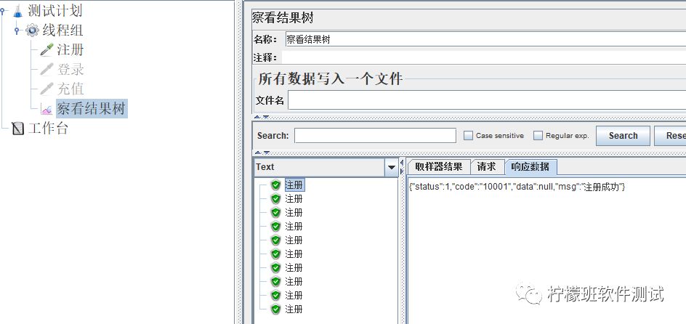Click the 注册 sampler dropper icon in tree
The width and height of the screenshot is (686, 324).
click(x=47, y=50)
